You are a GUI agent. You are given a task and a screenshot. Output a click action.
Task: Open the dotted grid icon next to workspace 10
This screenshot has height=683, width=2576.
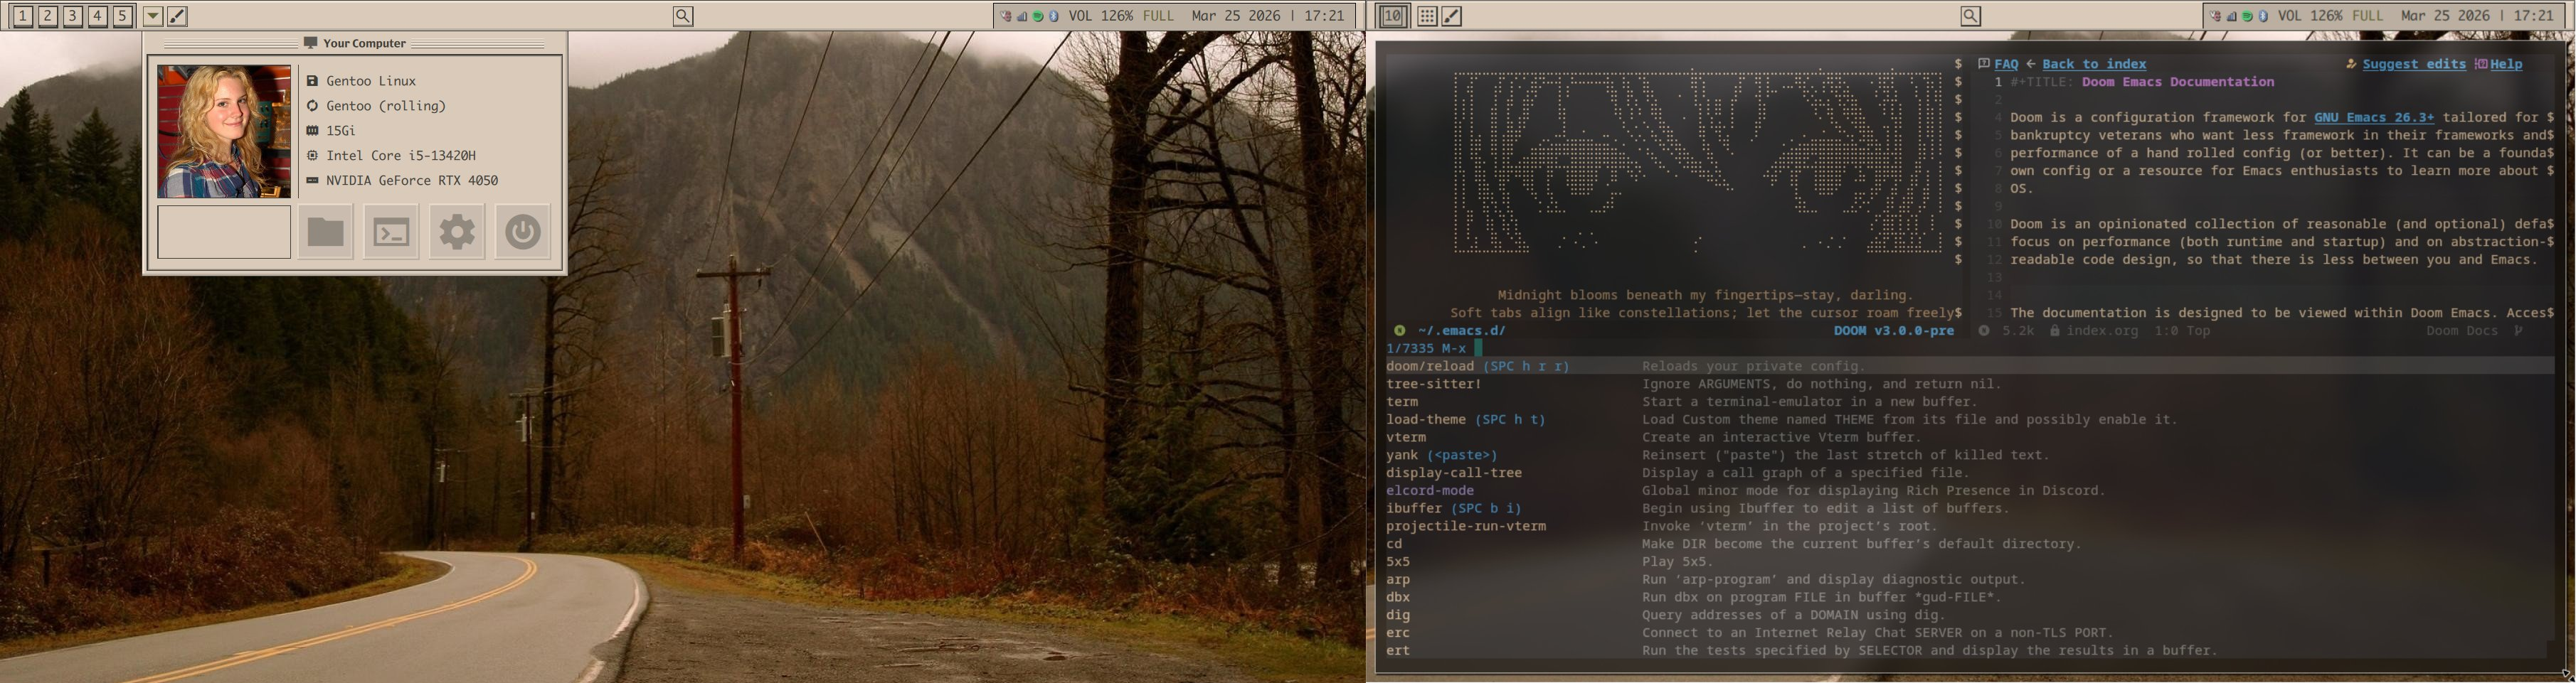1427,16
